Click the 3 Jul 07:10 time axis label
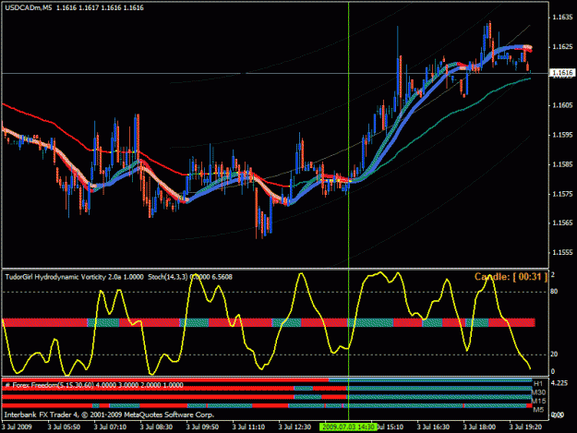 pyautogui.click(x=110, y=427)
